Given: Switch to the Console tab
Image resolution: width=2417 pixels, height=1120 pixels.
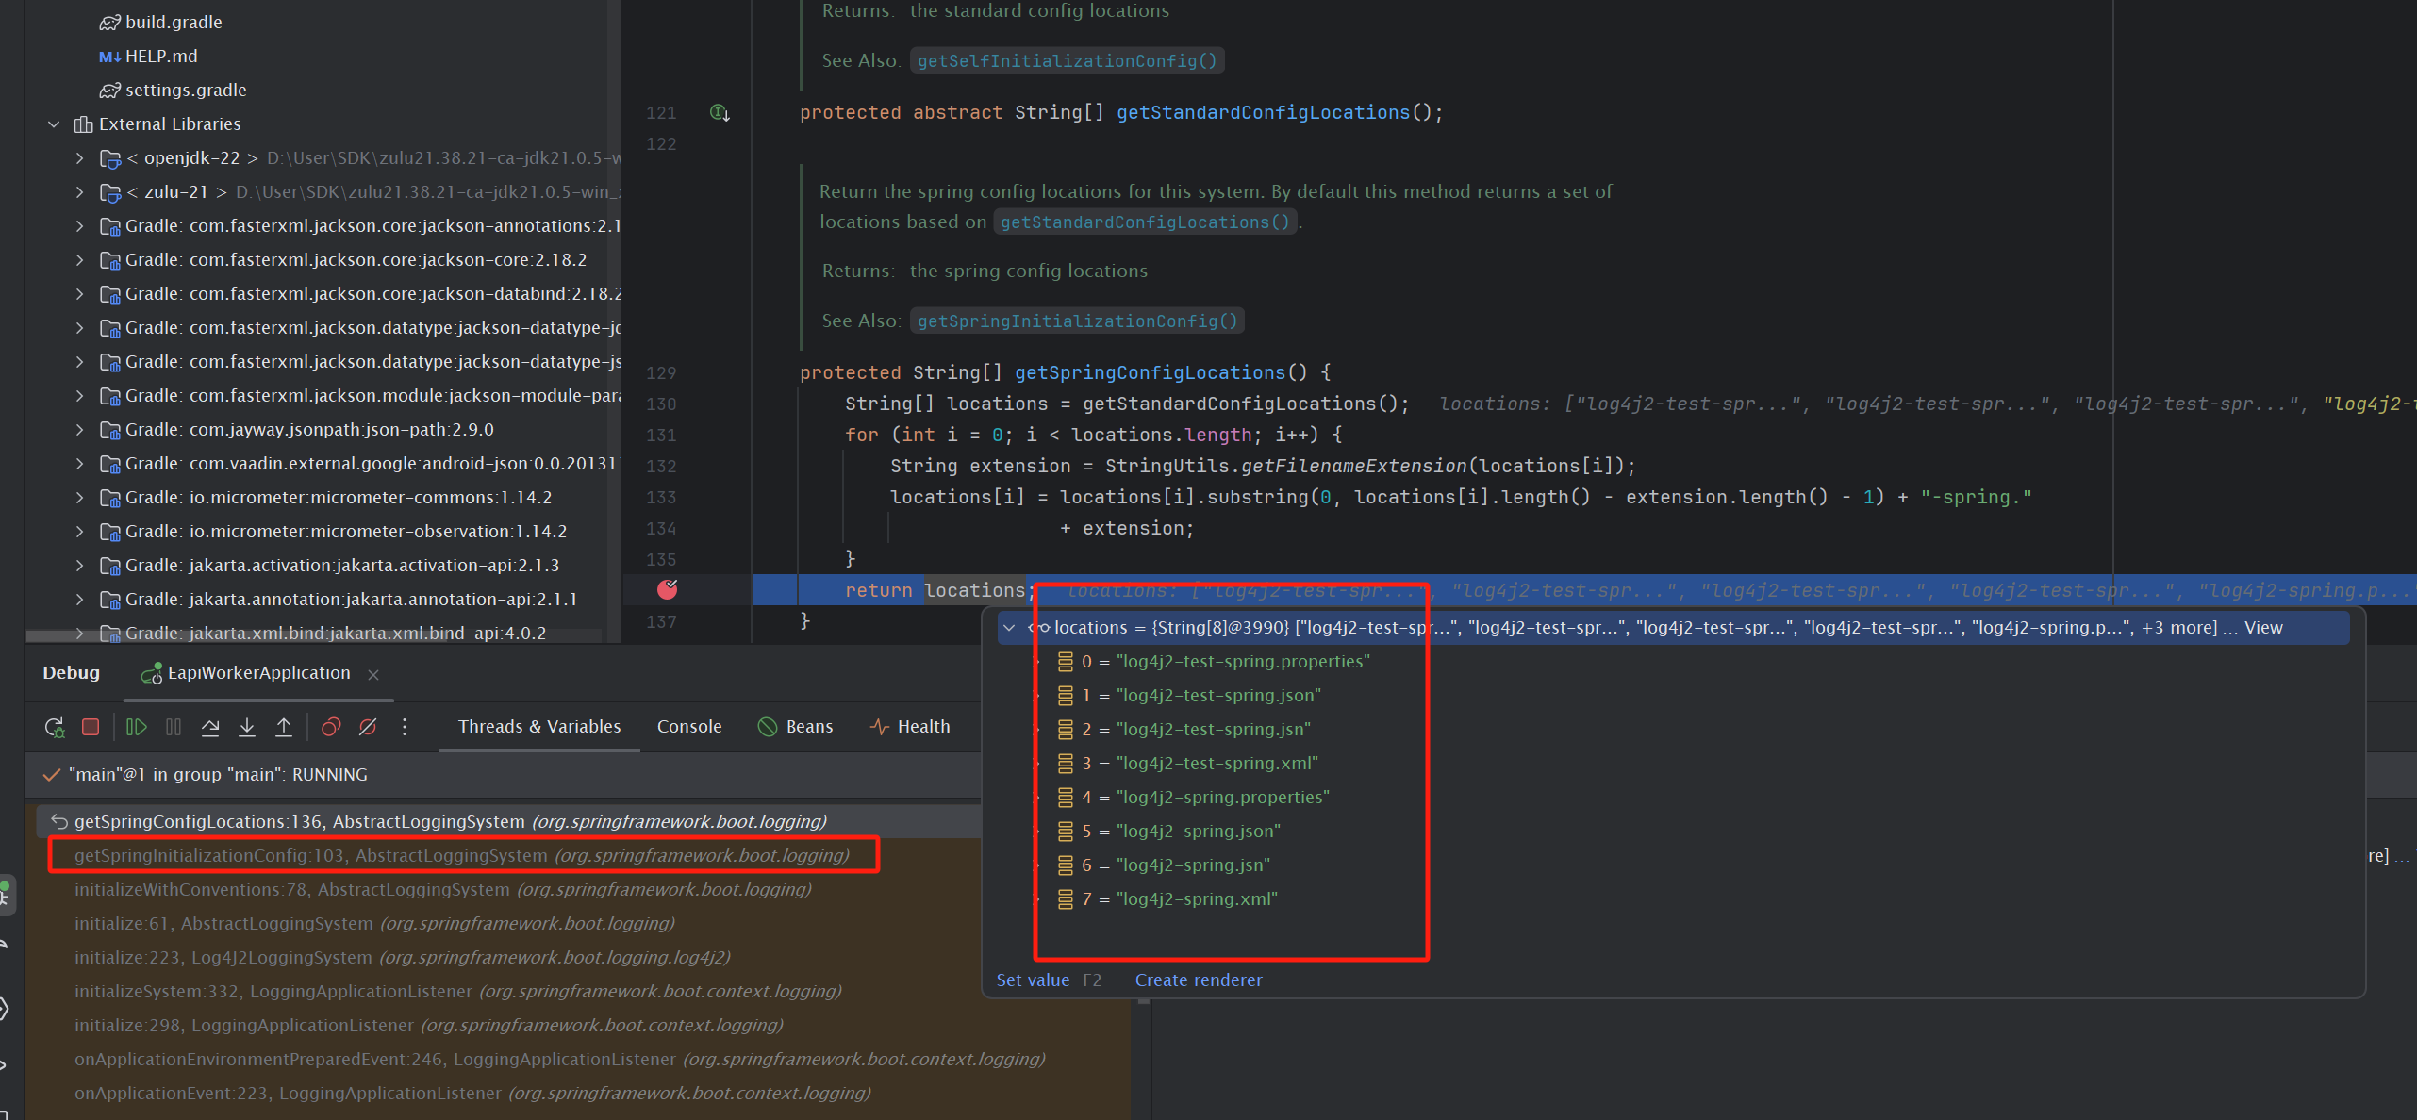Looking at the screenshot, I should [688, 727].
